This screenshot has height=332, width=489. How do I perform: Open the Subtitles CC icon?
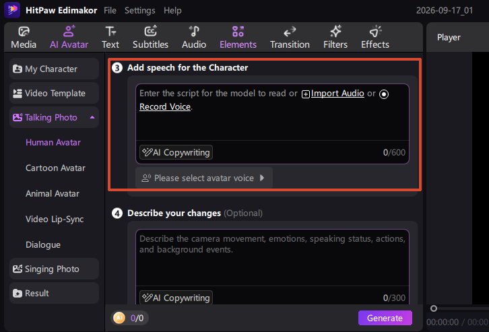tap(151, 31)
